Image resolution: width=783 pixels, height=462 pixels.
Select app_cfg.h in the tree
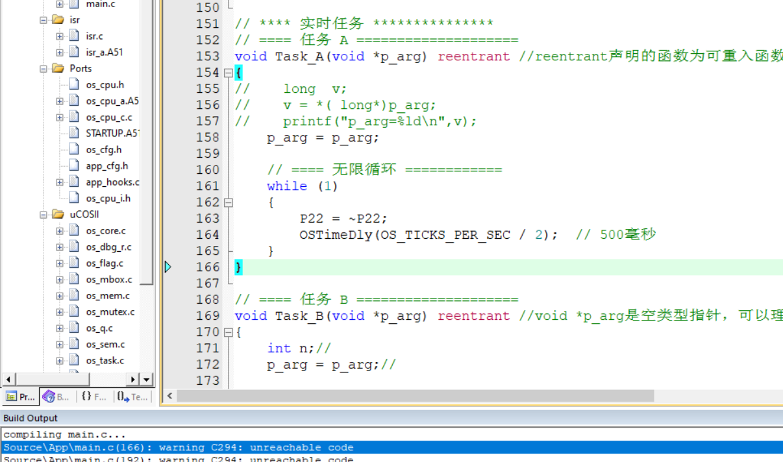coord(106,166)
